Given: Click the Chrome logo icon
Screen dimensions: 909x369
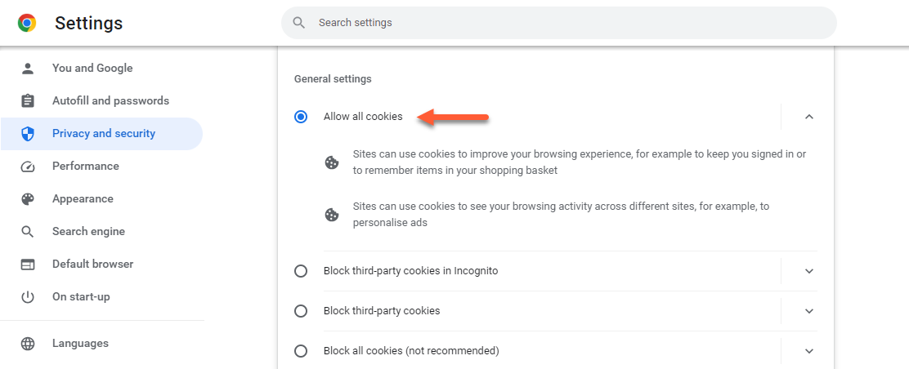Looking at the screenshot, I should [27, 24].
